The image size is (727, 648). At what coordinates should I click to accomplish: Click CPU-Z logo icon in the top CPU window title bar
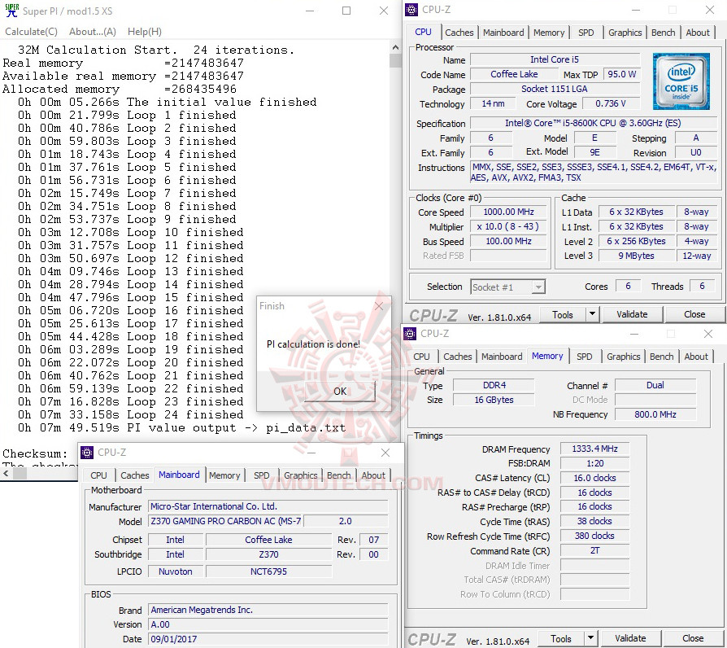click(x=411, y=10)
